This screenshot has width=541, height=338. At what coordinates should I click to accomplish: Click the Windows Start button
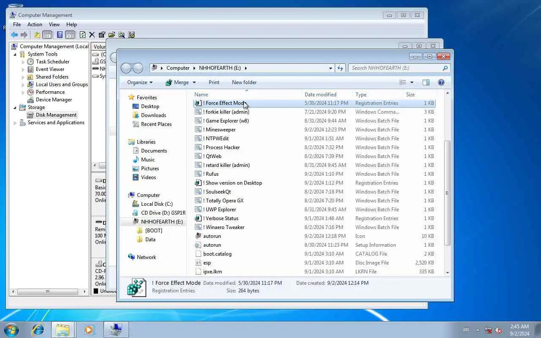pos(11,329)
